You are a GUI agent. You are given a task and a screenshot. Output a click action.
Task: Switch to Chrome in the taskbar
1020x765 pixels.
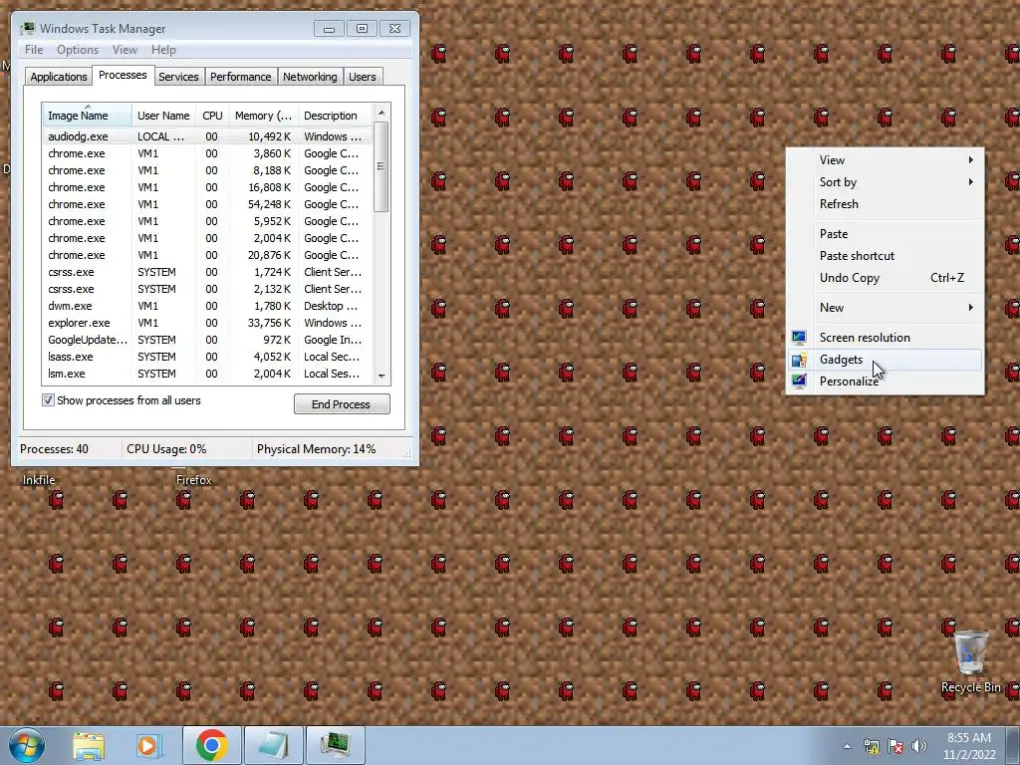pos(212,745)
